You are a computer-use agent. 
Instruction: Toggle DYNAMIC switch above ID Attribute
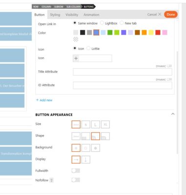click(x=169, y=79)
